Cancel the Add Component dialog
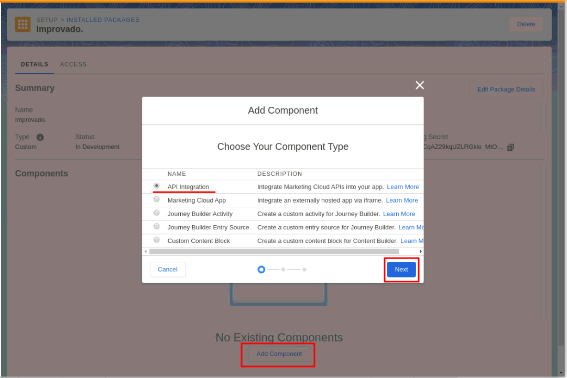Viewport: 567px width, 378px height. tap(167, 270)
